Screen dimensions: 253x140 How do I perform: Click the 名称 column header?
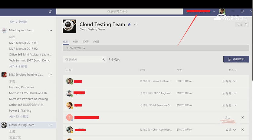[69, 70]
